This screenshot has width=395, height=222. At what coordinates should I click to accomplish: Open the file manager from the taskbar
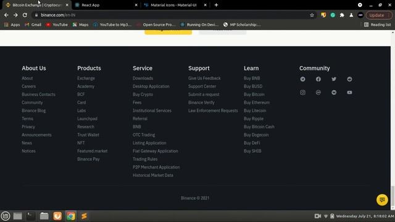(44, 216)
